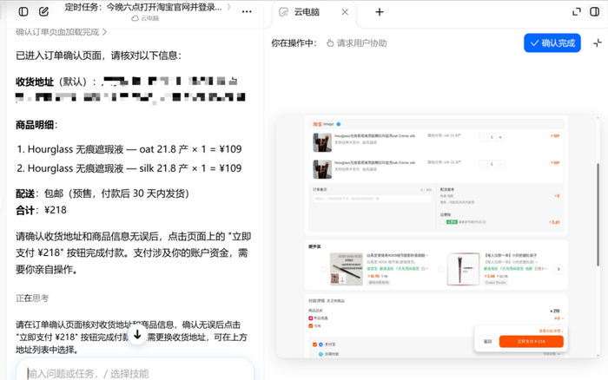Click the vertical scrollbar in the cloud page

click(598, 214)
